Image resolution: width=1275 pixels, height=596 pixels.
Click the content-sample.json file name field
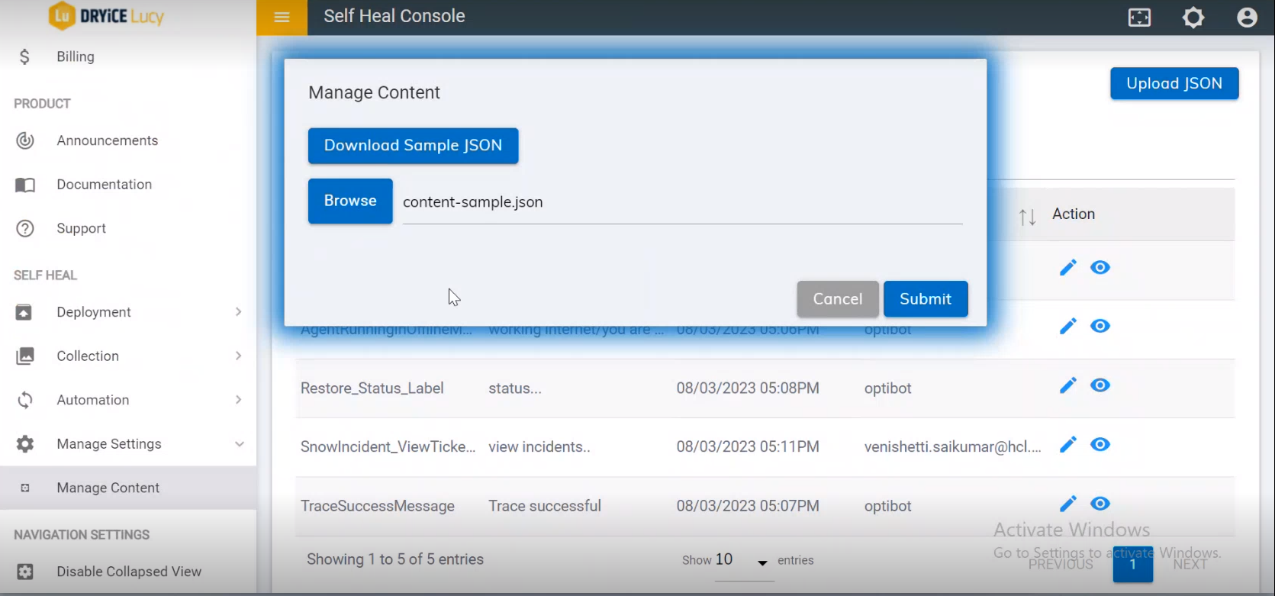[683, 202]
